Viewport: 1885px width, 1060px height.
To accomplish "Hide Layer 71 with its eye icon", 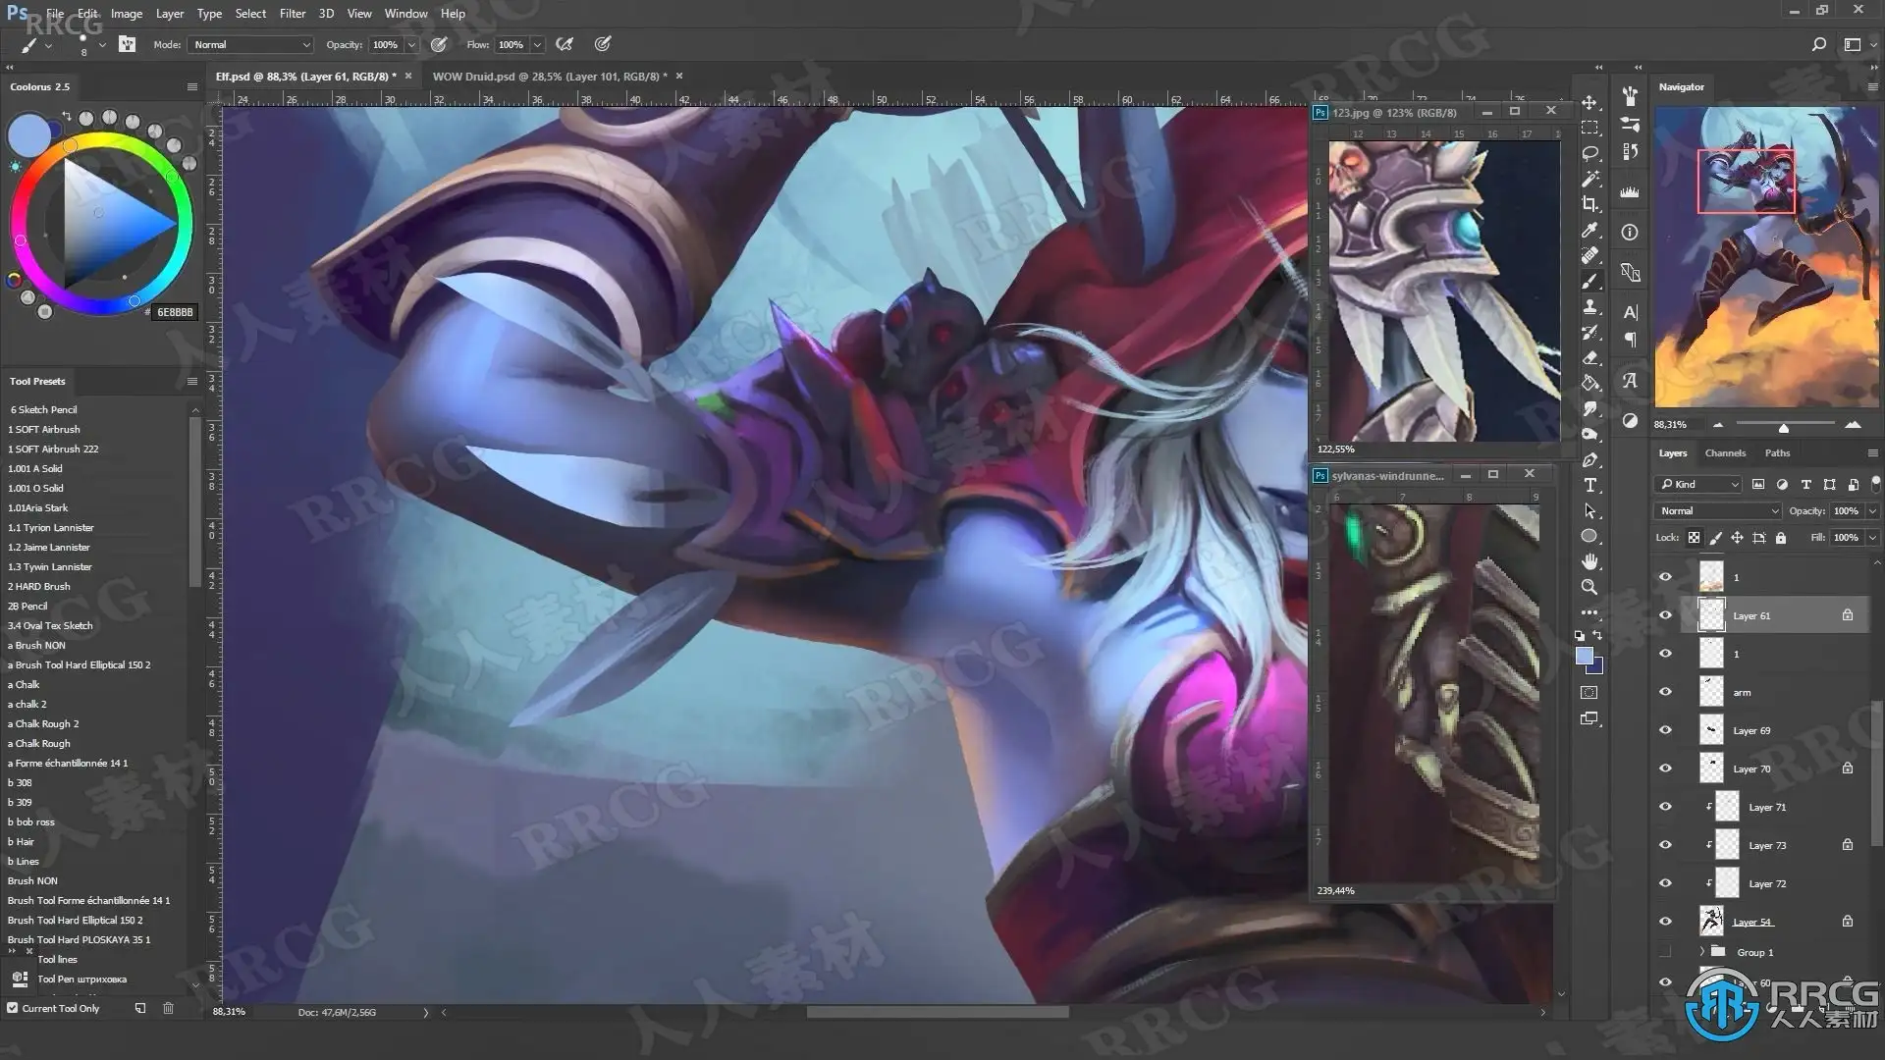I will [x=1665, y=807].
